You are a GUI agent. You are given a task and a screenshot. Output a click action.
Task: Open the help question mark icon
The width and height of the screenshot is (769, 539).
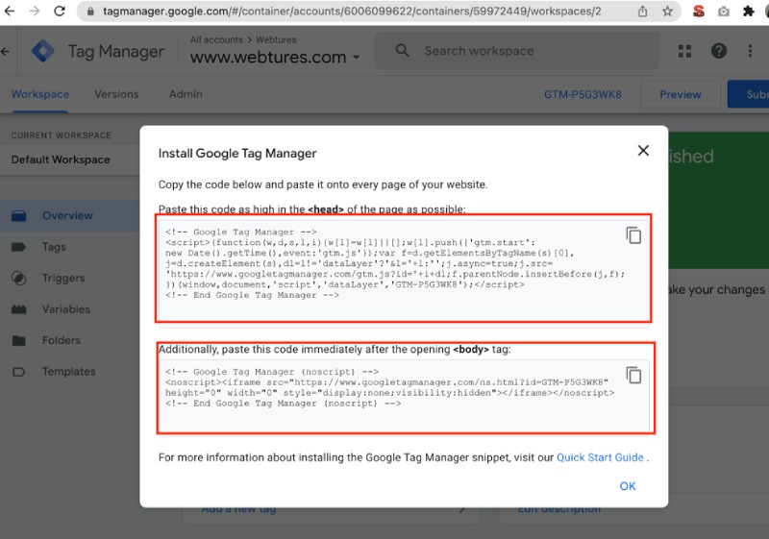tap(718, 51)
